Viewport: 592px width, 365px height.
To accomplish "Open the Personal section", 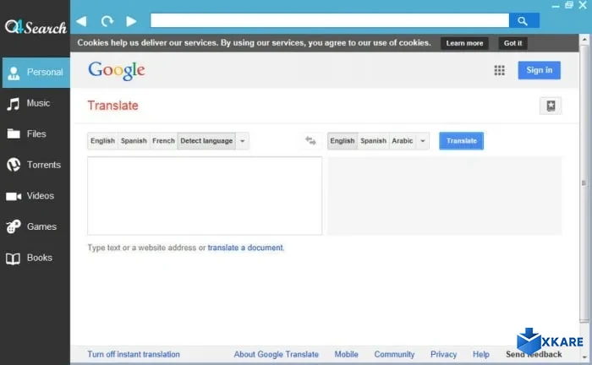I will [x=36, y=73].
